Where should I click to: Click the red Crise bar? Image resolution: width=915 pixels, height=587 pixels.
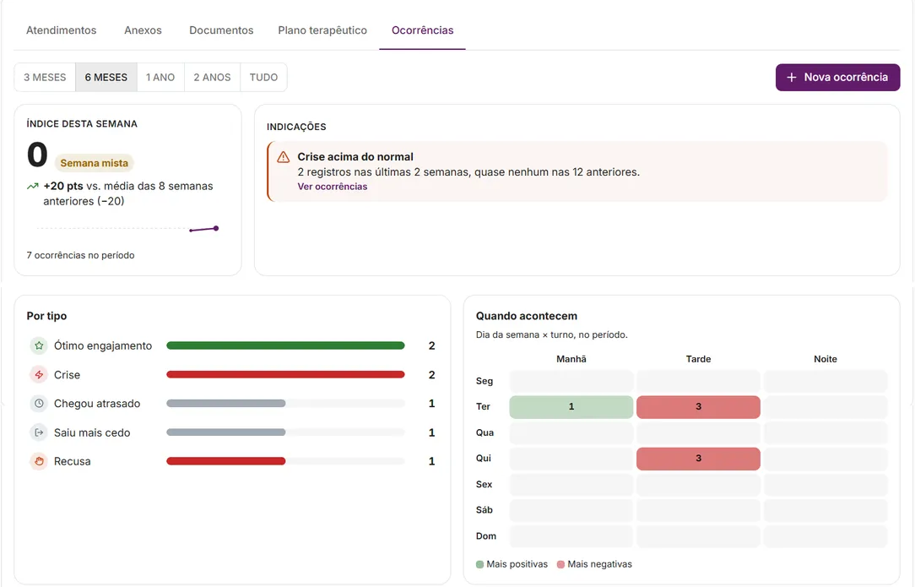(x=285, y=374)
